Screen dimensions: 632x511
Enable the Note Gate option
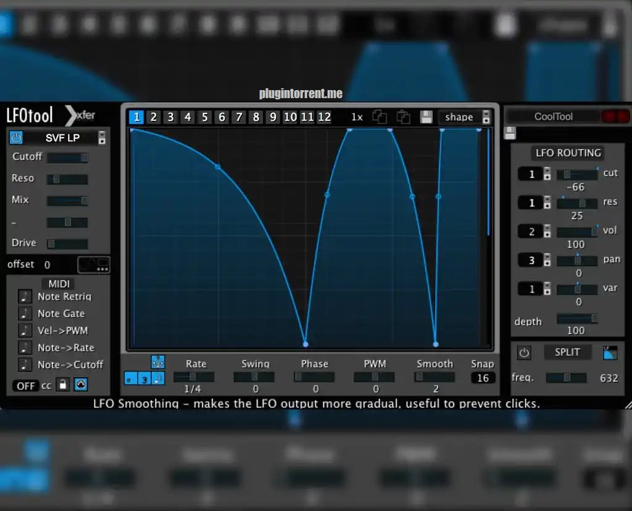(25, 313)
